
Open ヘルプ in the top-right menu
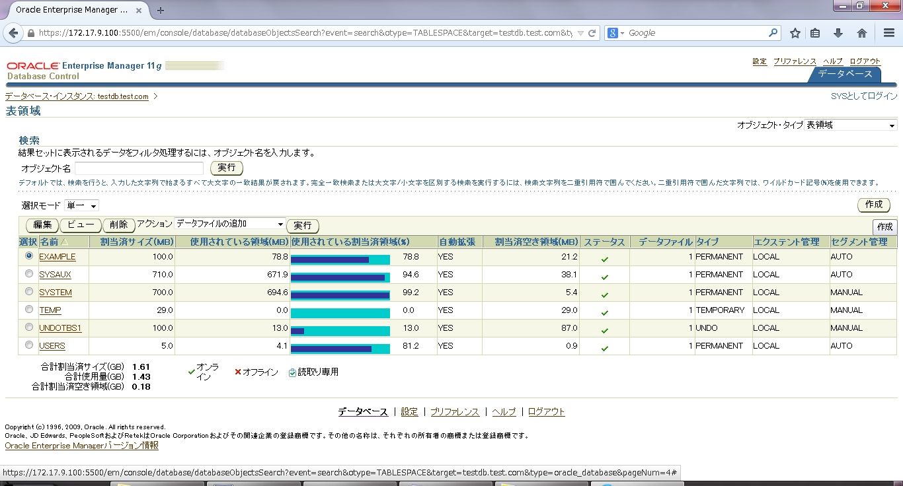point(833,61)
